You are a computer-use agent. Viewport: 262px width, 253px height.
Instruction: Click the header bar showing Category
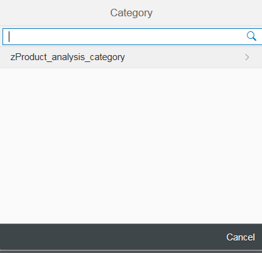131,13
